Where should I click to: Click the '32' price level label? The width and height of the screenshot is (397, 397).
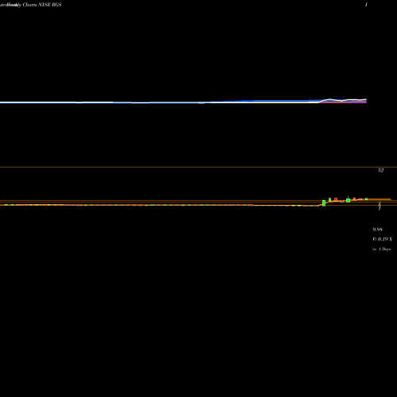pyautogui.click(x=380, y=171)
